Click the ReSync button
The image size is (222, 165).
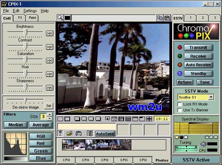point(185,82)
